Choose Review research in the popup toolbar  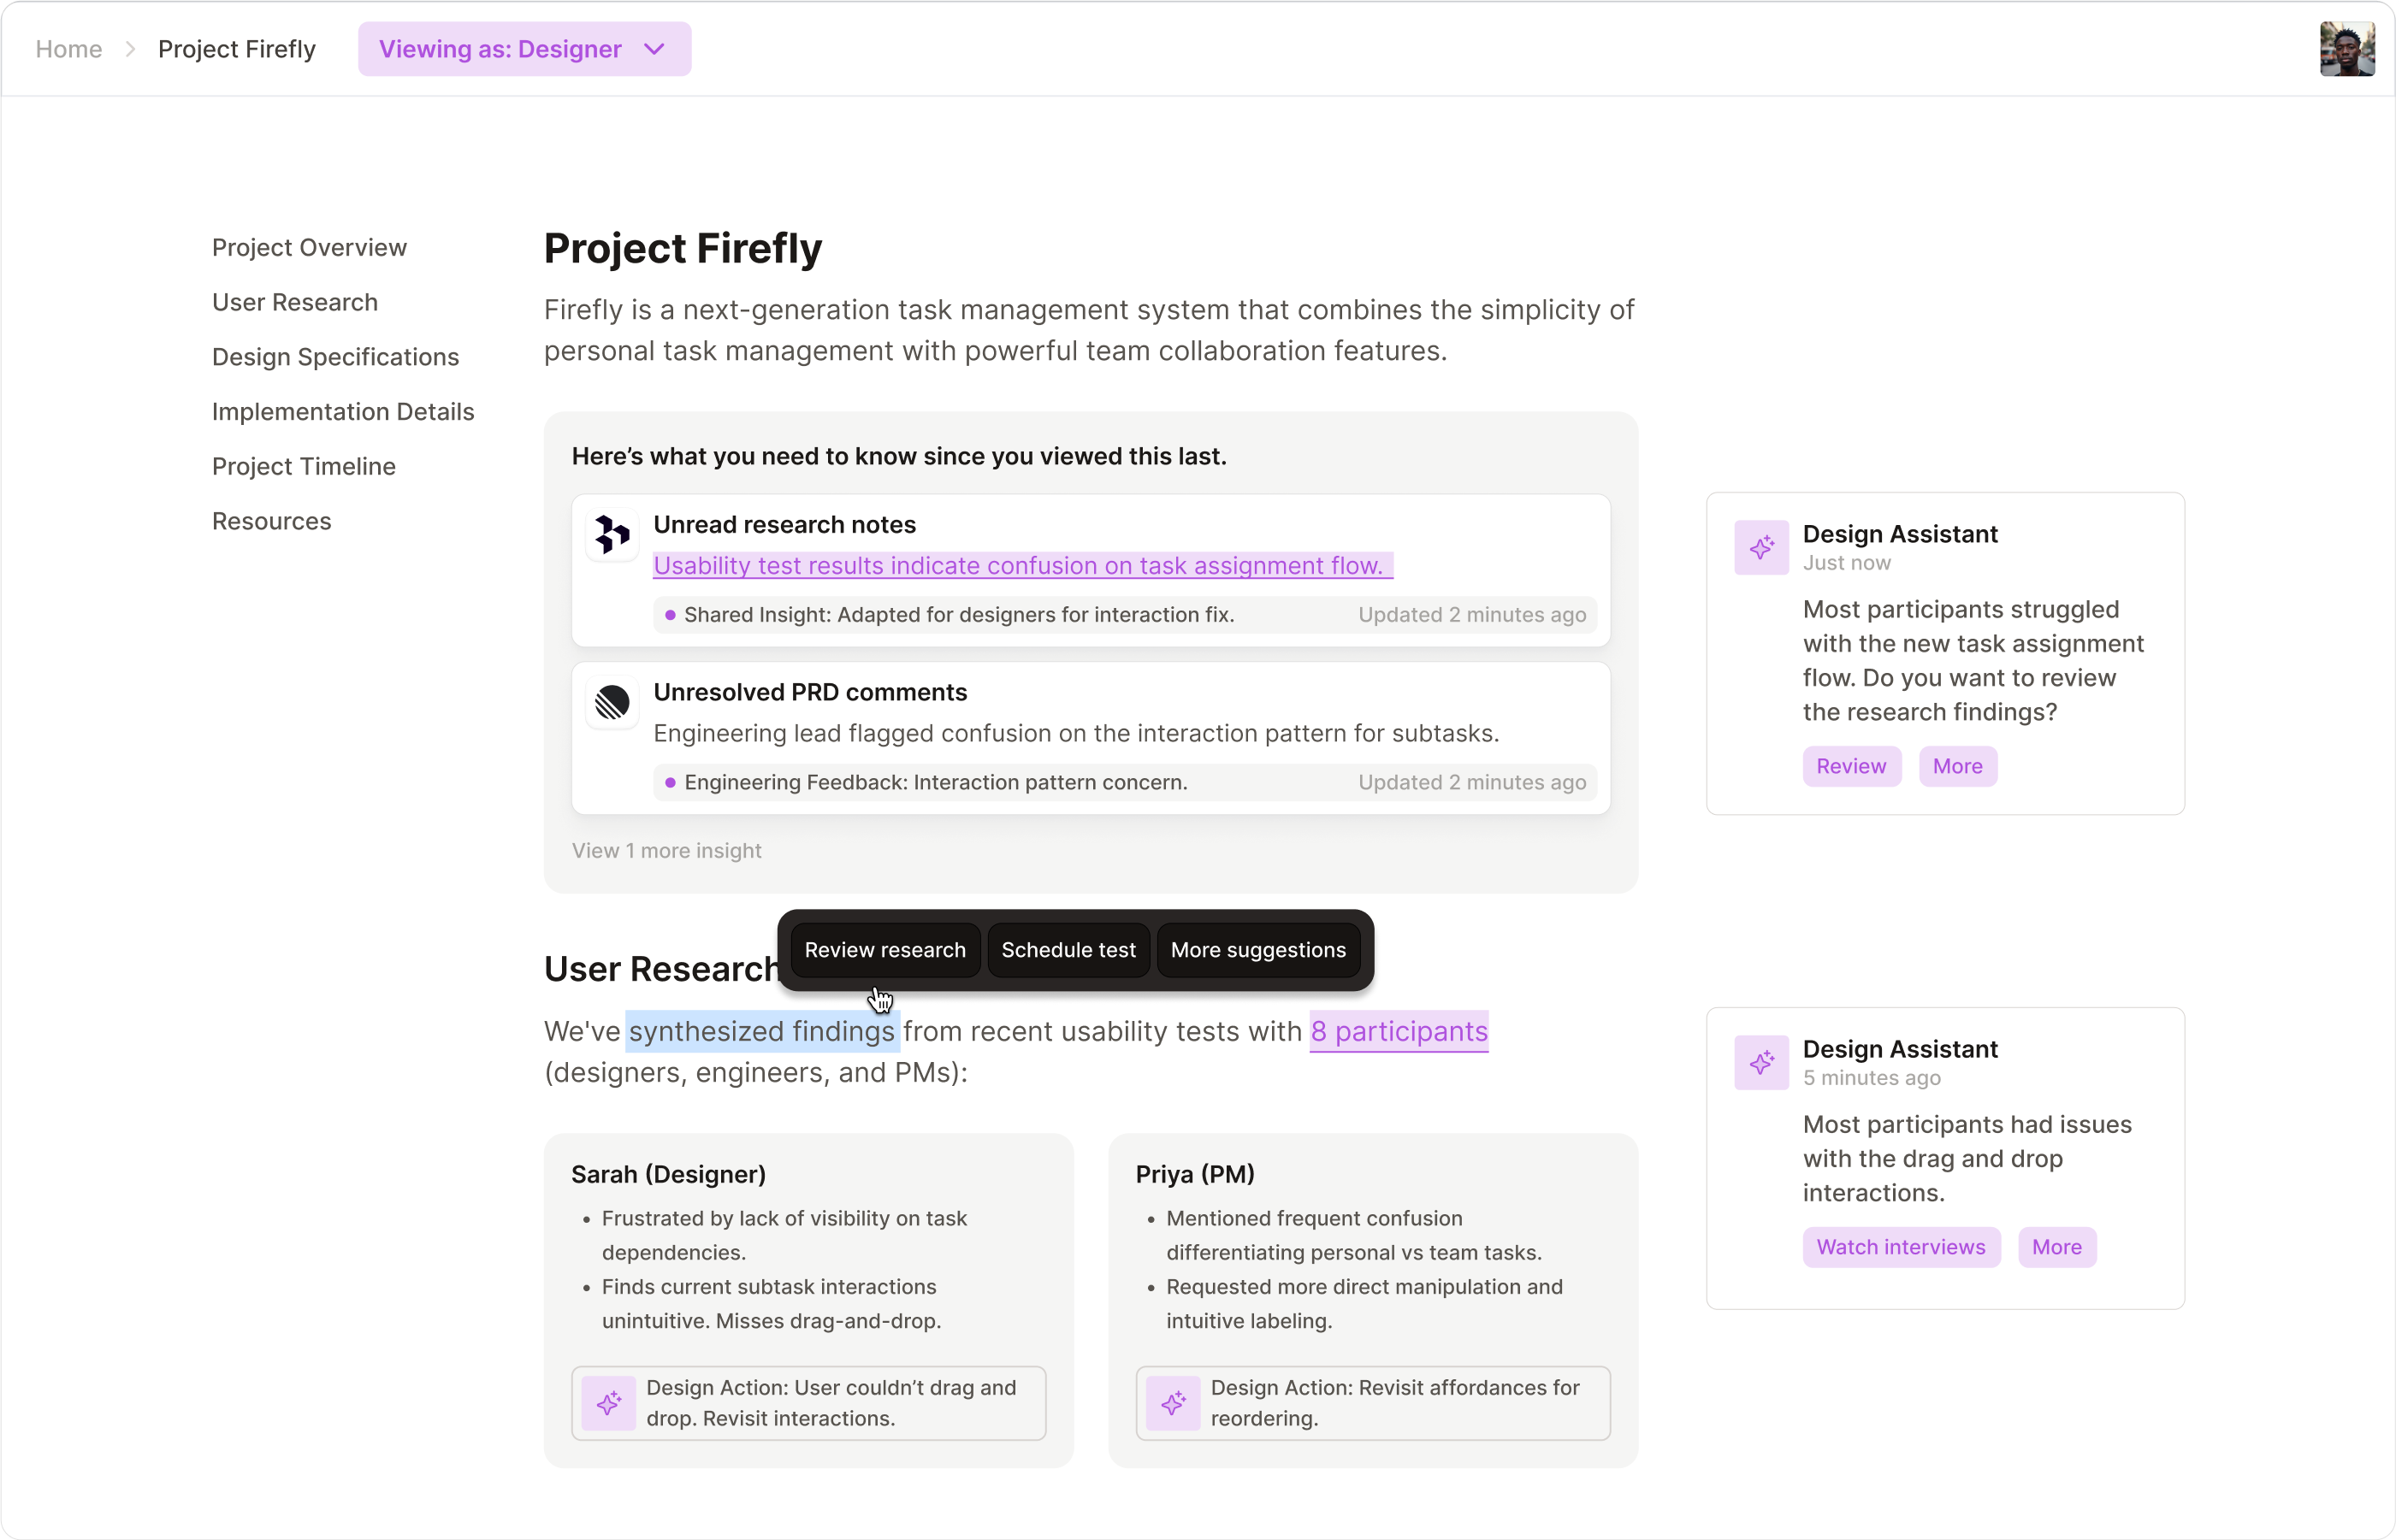(884, 950)
